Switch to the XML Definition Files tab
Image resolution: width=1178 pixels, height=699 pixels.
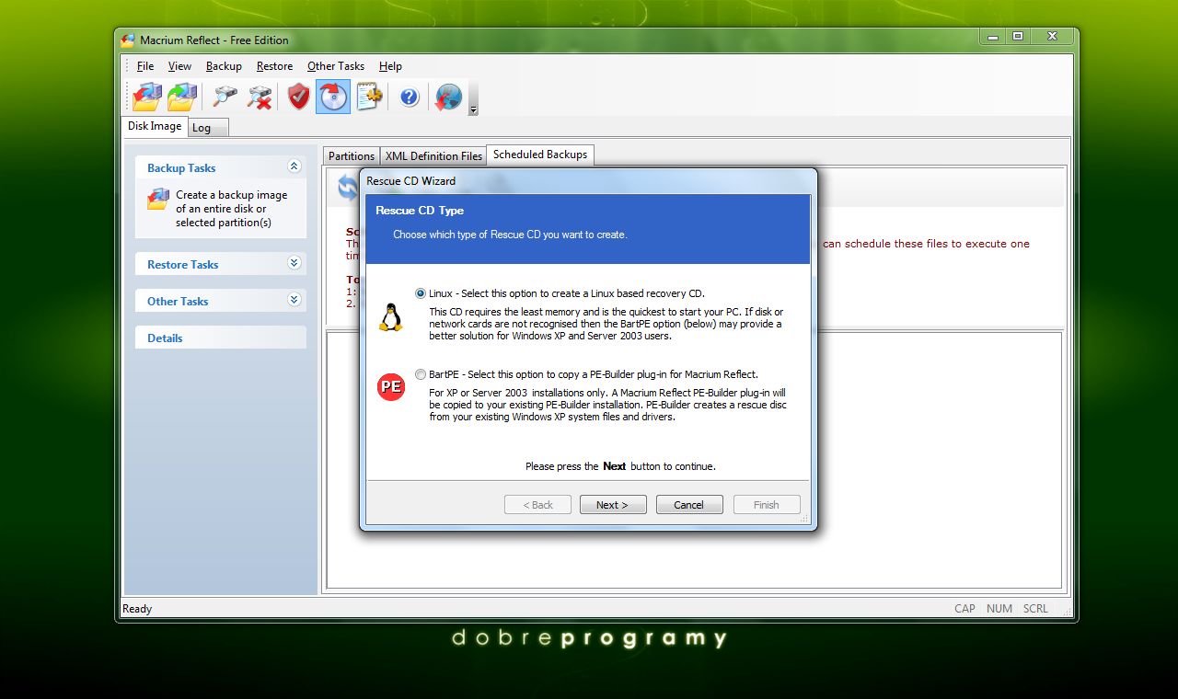(433, 156)
